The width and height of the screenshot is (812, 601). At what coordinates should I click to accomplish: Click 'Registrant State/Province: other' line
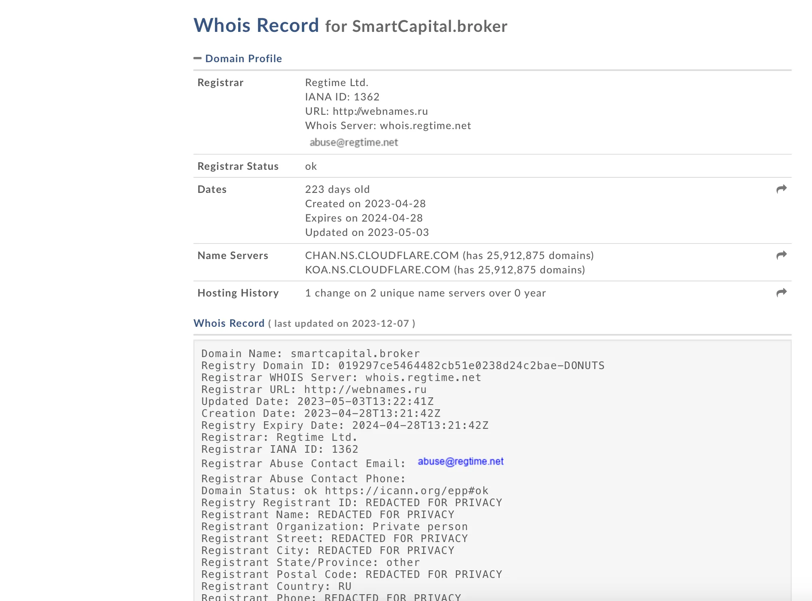[310, 563]
